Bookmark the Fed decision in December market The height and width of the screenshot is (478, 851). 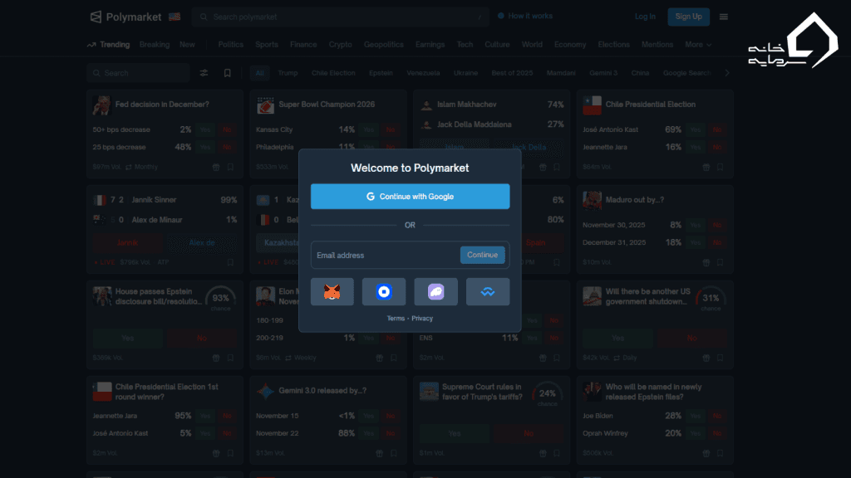pos(231,167)
